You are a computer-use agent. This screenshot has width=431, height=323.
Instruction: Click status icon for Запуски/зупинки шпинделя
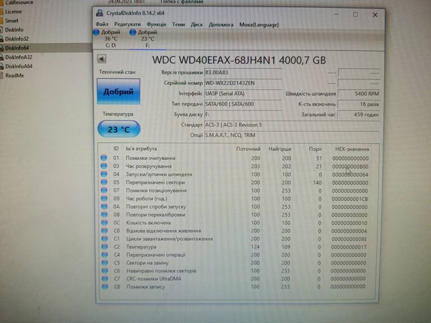point(104,174)
